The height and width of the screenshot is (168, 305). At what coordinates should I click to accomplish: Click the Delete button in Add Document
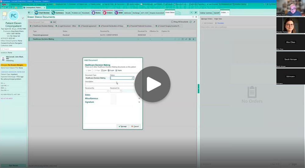(x=118, y=70)
